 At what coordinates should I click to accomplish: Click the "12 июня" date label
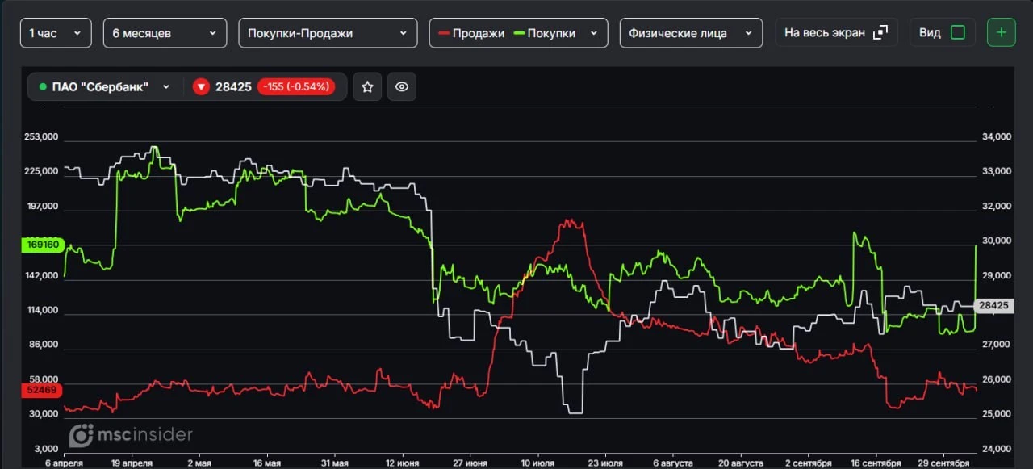(x=404, y=463)
